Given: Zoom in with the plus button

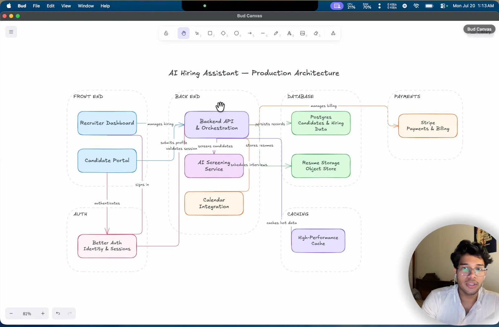Looking at the screenshot, I should (43, 314).
